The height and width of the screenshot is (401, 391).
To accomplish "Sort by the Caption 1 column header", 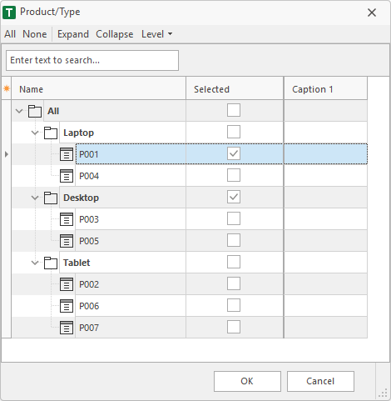I will (326, 89).
